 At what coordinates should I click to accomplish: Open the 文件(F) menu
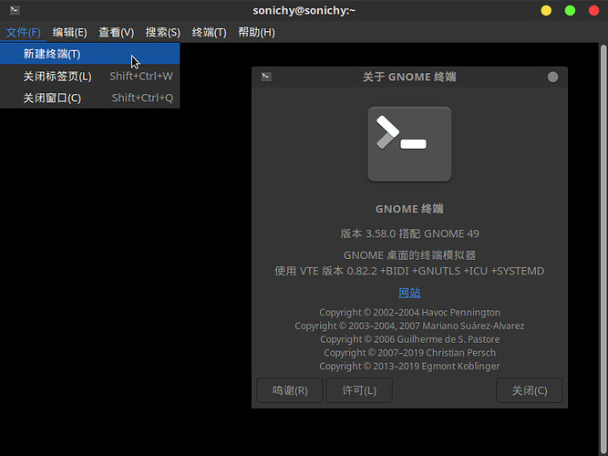pos(24,32)
